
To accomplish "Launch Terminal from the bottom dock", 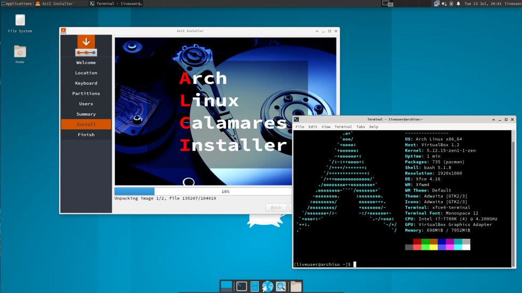I will click(241, 286).
